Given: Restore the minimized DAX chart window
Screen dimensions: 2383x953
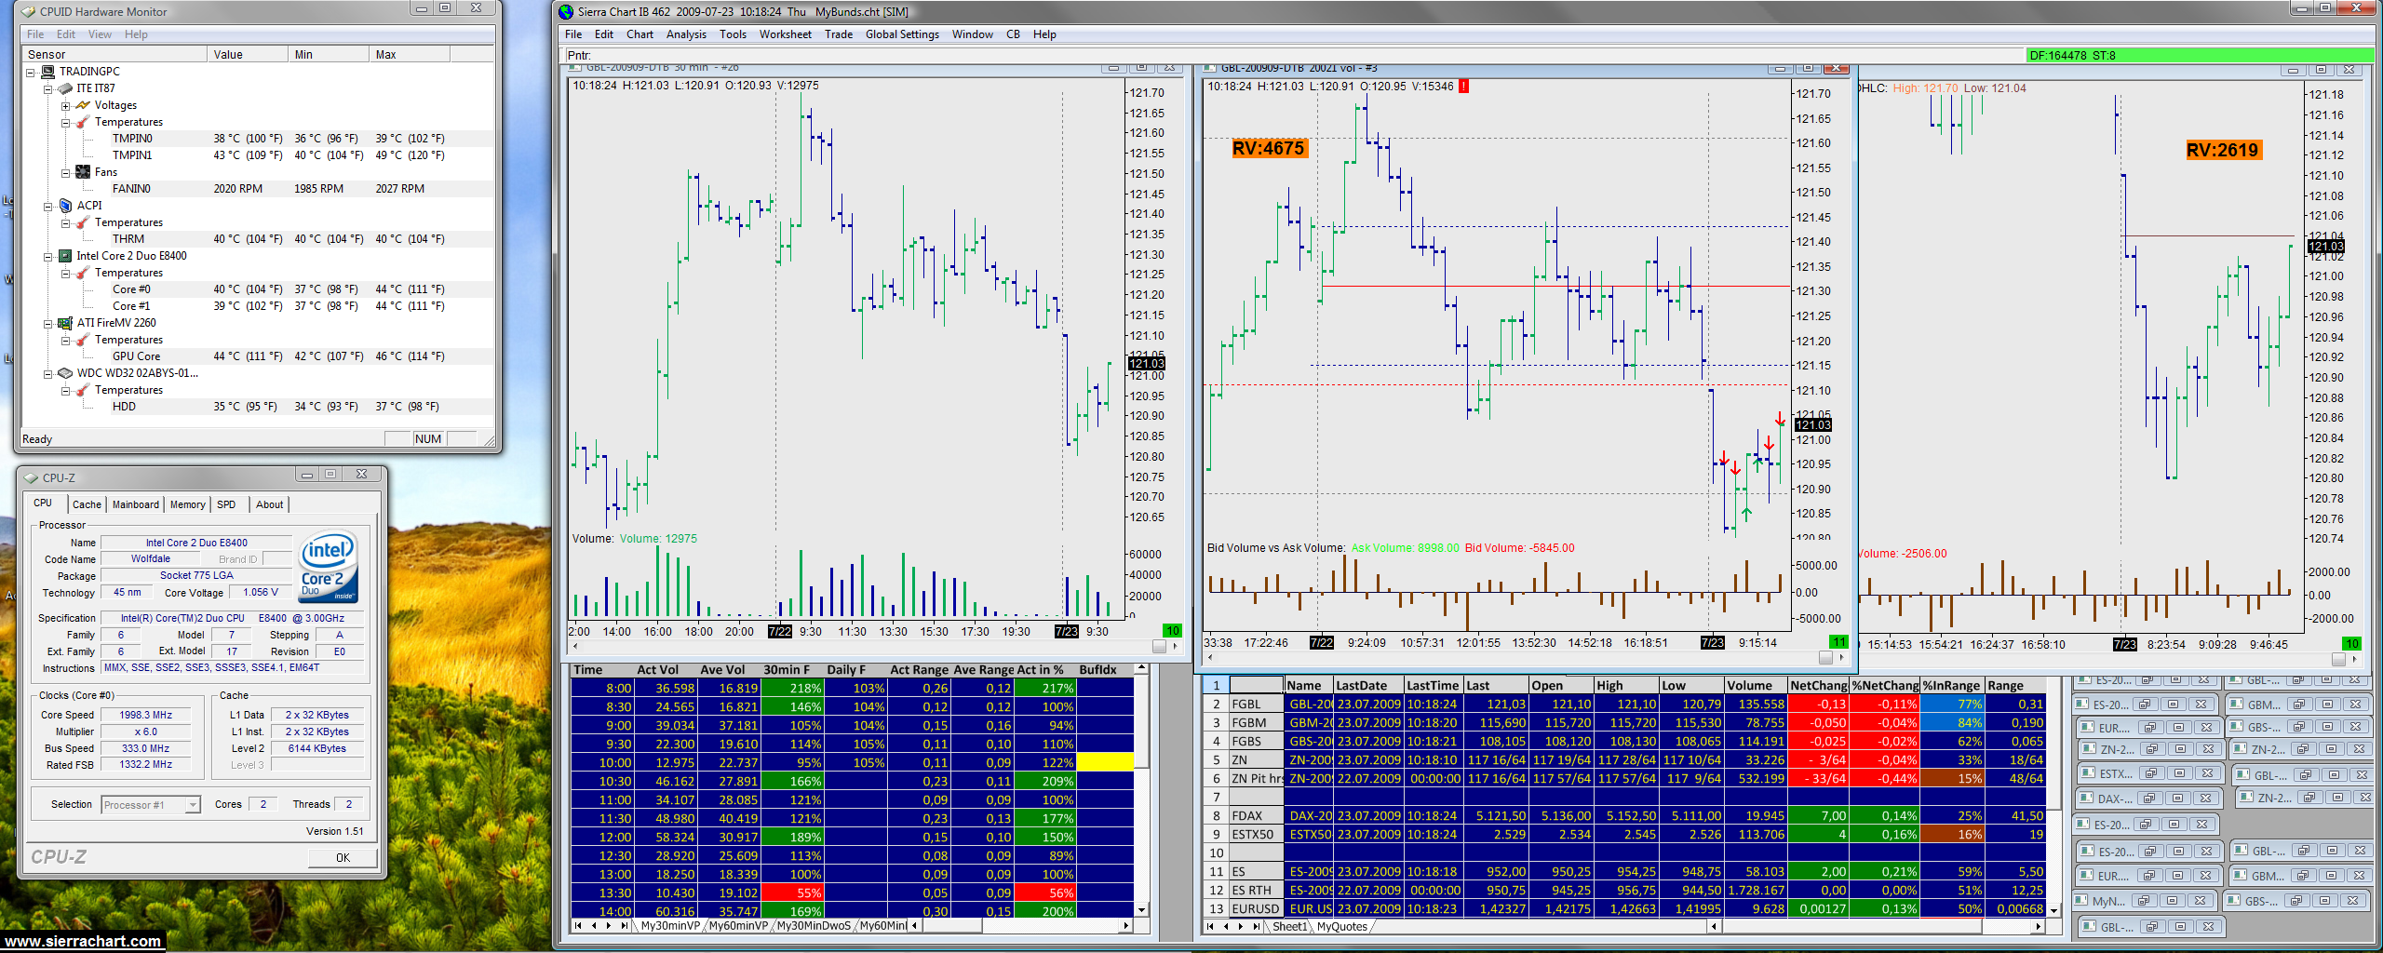Looking at the screenshot, I should click(2149, 799).
